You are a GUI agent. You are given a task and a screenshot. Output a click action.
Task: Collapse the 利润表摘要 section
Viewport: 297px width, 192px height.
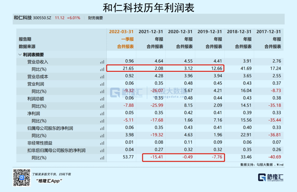[20, 55]
